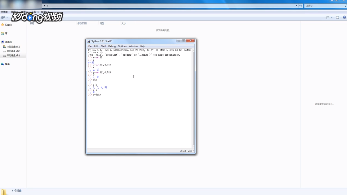This screenshot has width=347, height=195.
Task: Click the y=set([3,4,5]) line
Action: pos(99,72)
